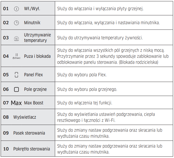Click the Minutnik label text
This screenshot has height=158, width=174.
tap(32, 23)
